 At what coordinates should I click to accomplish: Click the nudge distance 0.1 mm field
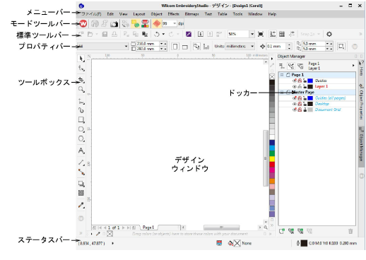click(x=276, y=47)
